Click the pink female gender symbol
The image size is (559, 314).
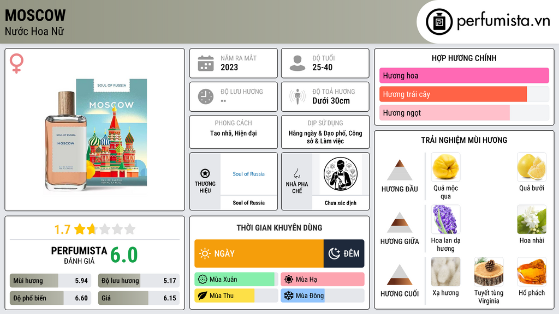pos(17,63)
